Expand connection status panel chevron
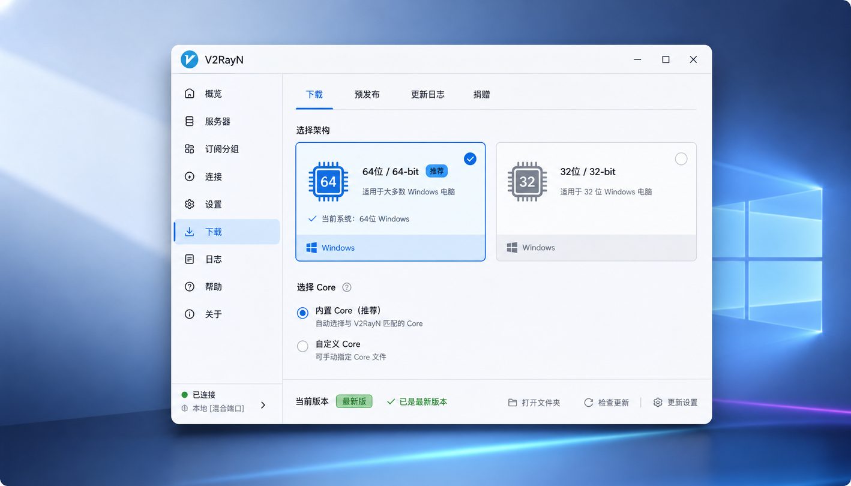The width and height of the screenshot is (851, 486). coord(263,405)
